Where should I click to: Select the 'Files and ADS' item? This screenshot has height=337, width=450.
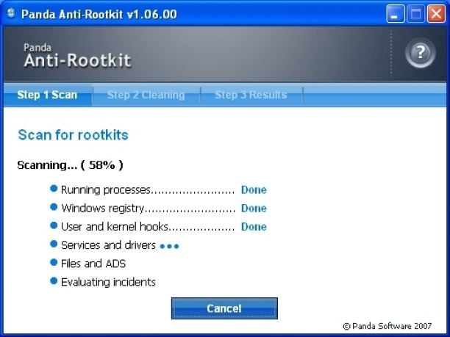pos(93,264)
